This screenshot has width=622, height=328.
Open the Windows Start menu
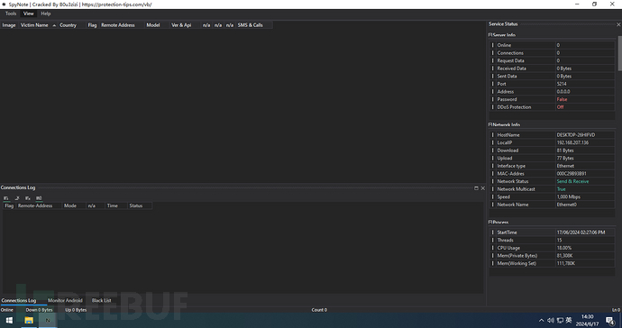coord(9,320)
